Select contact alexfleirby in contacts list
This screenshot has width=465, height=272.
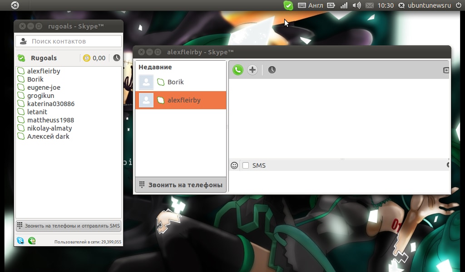click(69, 71)
